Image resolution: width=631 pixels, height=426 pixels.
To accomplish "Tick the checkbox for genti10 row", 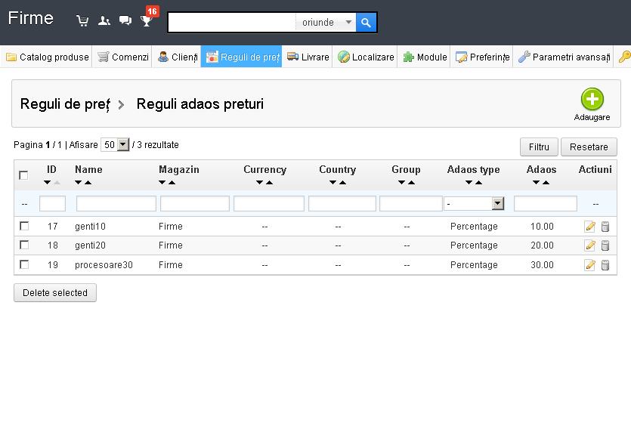I will point(24,226).
